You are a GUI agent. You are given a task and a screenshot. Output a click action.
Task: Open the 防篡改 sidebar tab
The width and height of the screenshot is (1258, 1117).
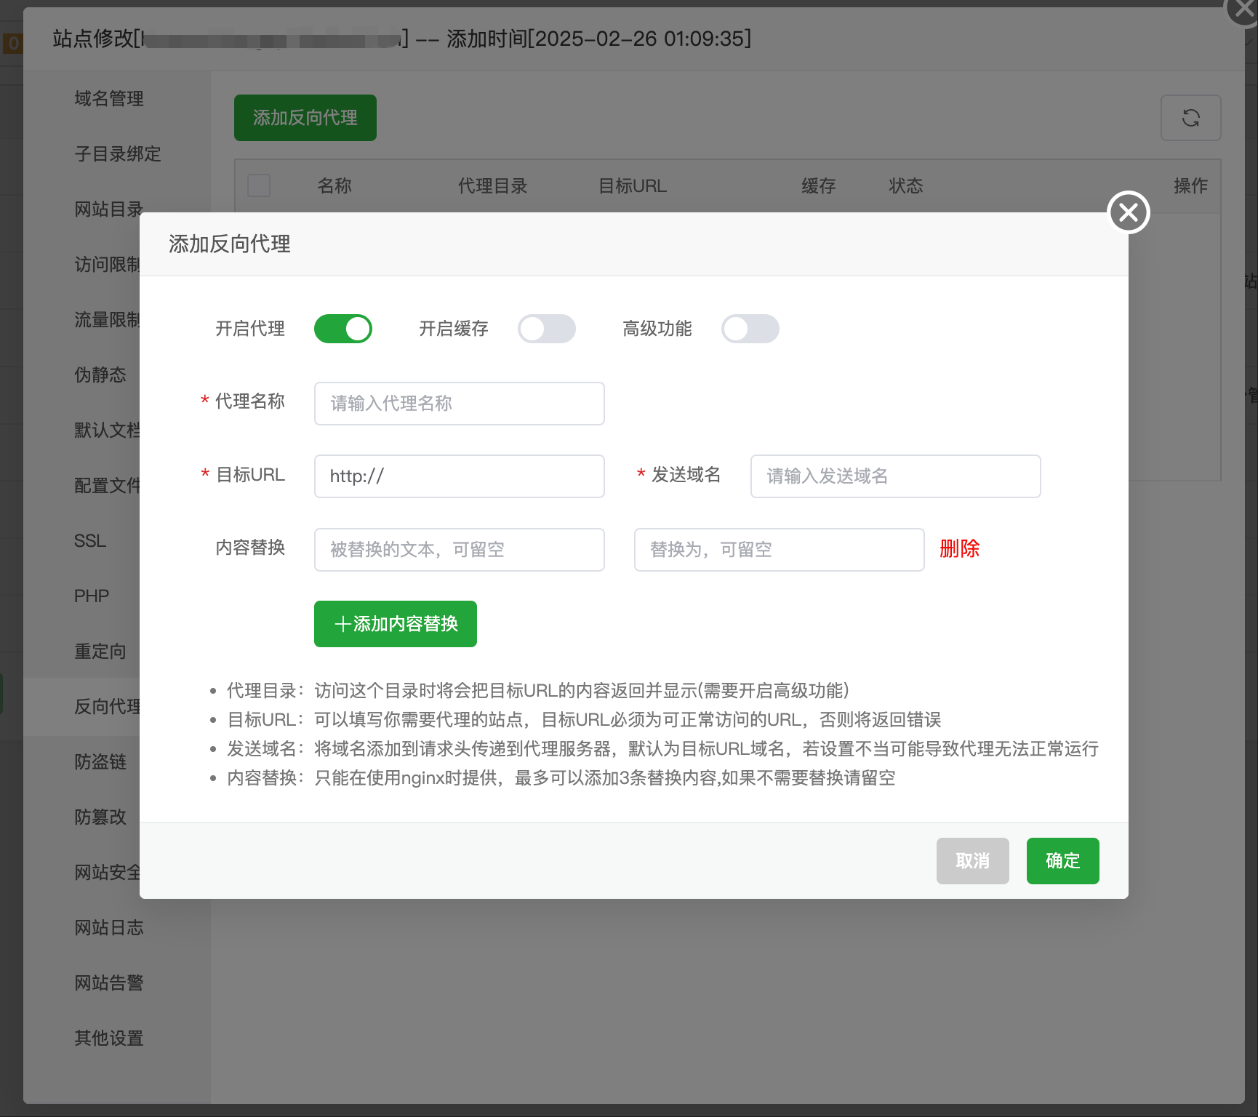(x=100, y=817)
